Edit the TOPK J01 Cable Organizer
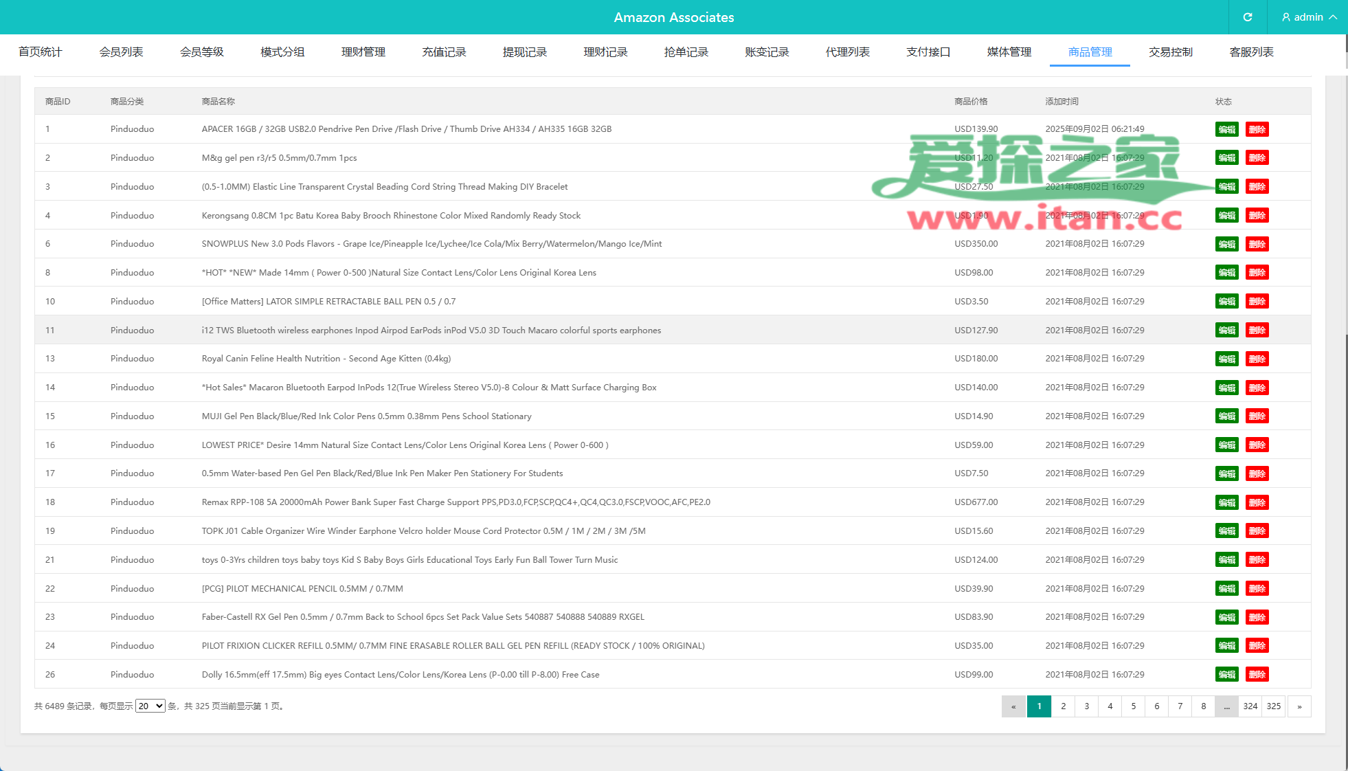The image size is (1348, 771). [1226, 531]
